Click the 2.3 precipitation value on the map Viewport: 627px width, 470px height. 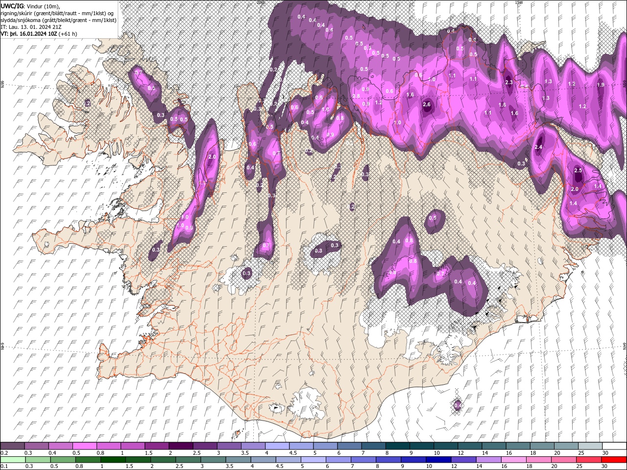(509, 82)
